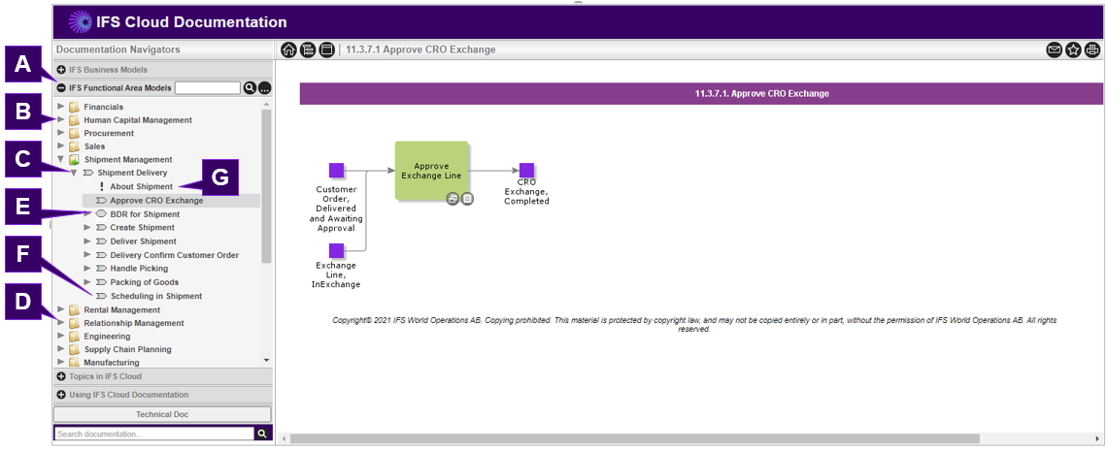
Task: Click the navigator tree vertical scrollbar thumb
Action: pos(267,186)
